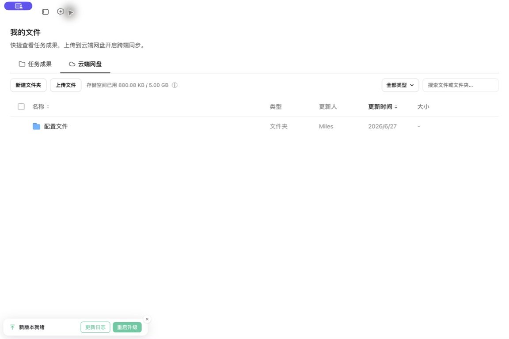Click the upgrade arrow icon beside 新版本就绪
The height and width of the screenshot is (339, 509).
tap(12, 328)
